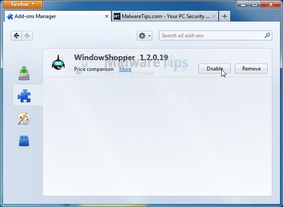The height and width of the screenshot is (207, 283).
Task: Go back with the back arrow
Action: pos(16,36)
